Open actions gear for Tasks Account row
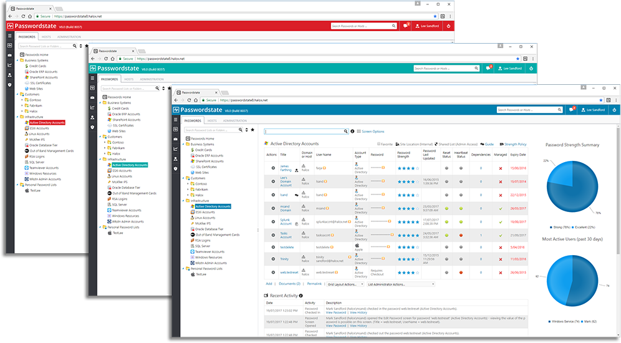The image size is (621, 343). pyautogui.click(x=273, y=235)
